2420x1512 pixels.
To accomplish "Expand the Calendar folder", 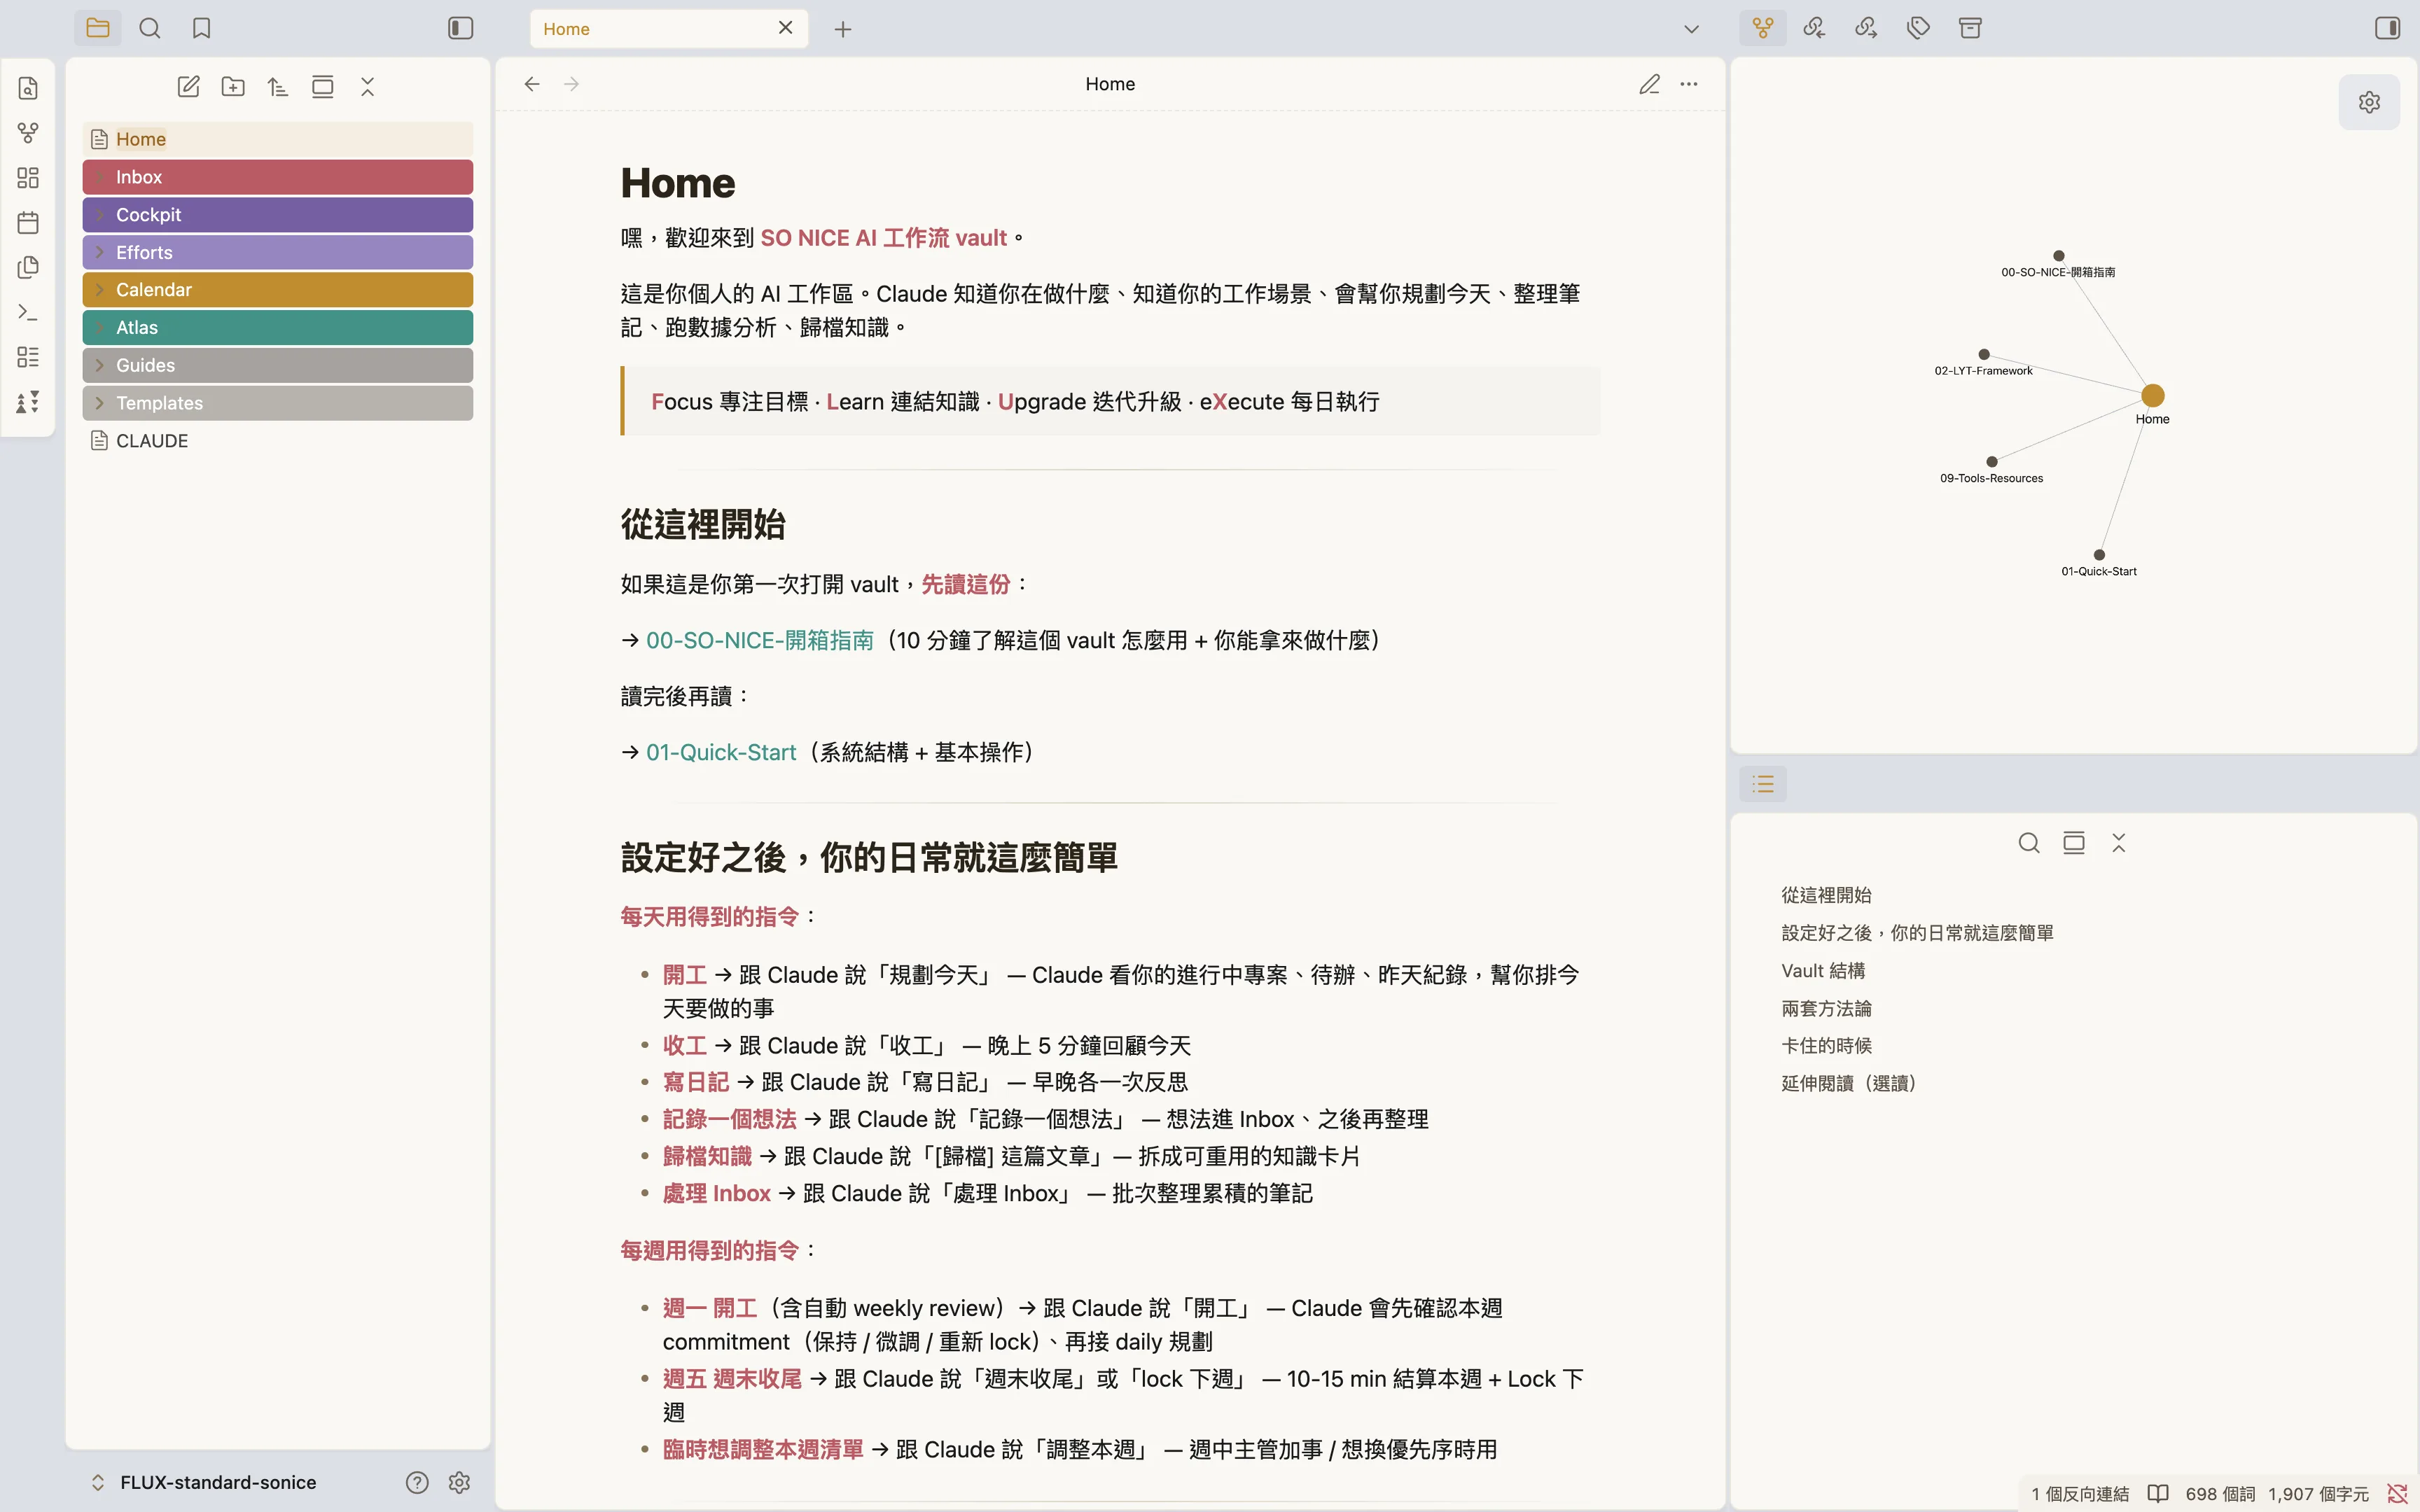I will point(278,290).
